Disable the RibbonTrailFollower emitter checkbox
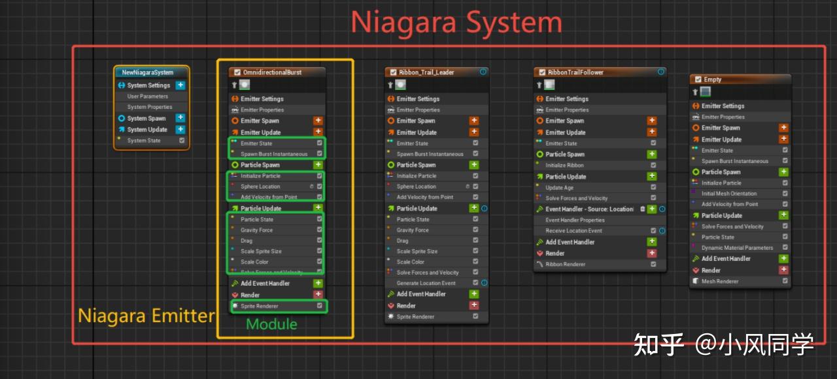Image resolution: width=837 pixels, height=379 pixels. [x=542, y=72]
